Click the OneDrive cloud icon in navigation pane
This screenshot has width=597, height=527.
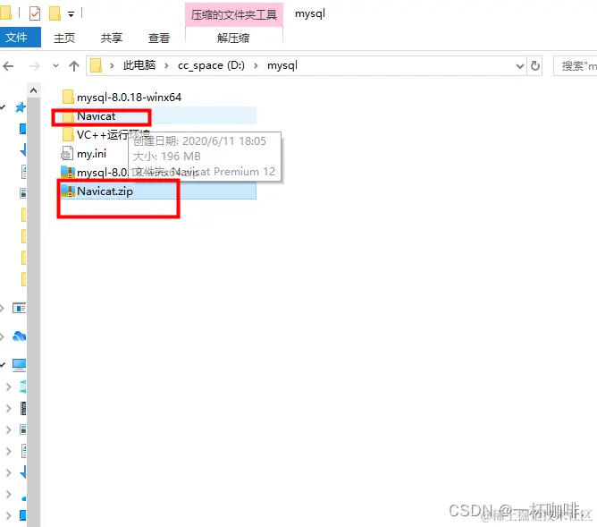(19, 336)
